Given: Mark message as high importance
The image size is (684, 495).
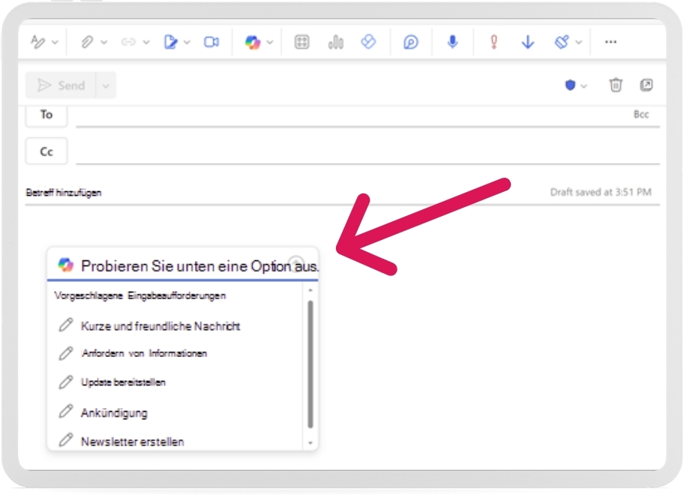Looking at the screenshot, I should coord(493,43).
